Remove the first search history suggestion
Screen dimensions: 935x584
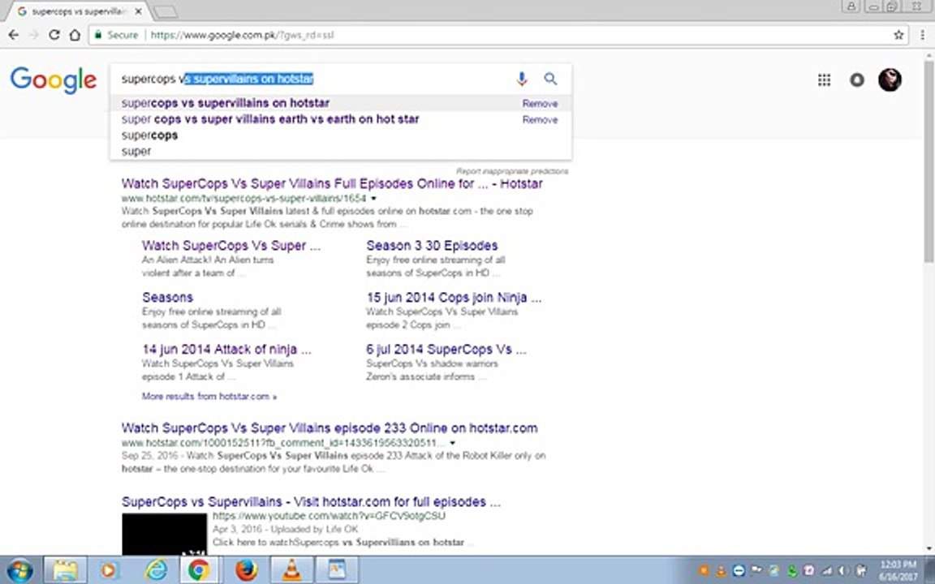pos(541,103)
